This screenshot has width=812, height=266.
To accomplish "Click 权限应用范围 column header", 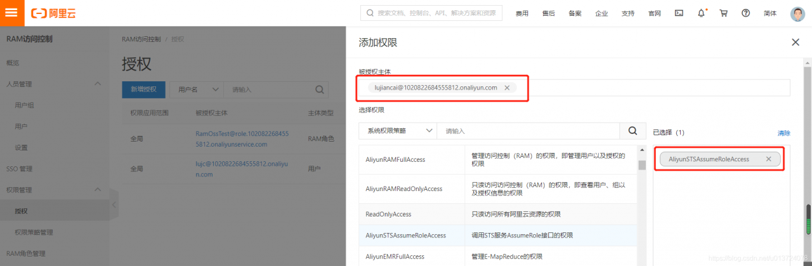I will [150, 112].
